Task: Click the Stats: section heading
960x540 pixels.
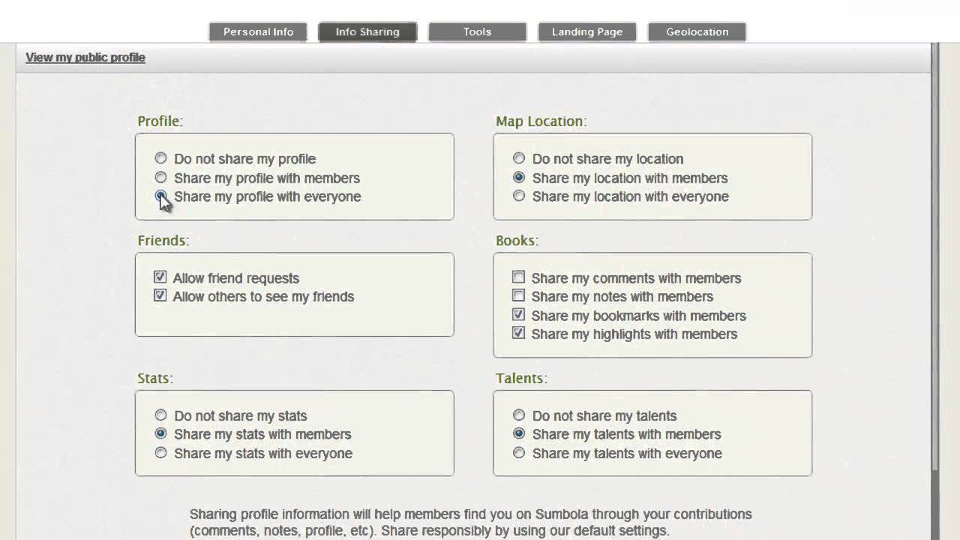Action: coord(154,378)
